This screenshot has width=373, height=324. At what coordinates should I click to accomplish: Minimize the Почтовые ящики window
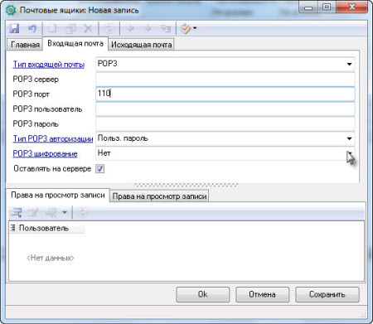(x=308, y=7)
